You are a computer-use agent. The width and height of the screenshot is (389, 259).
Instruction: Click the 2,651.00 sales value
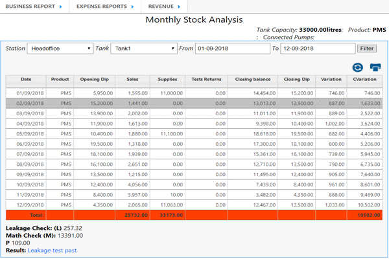[138, 164]
